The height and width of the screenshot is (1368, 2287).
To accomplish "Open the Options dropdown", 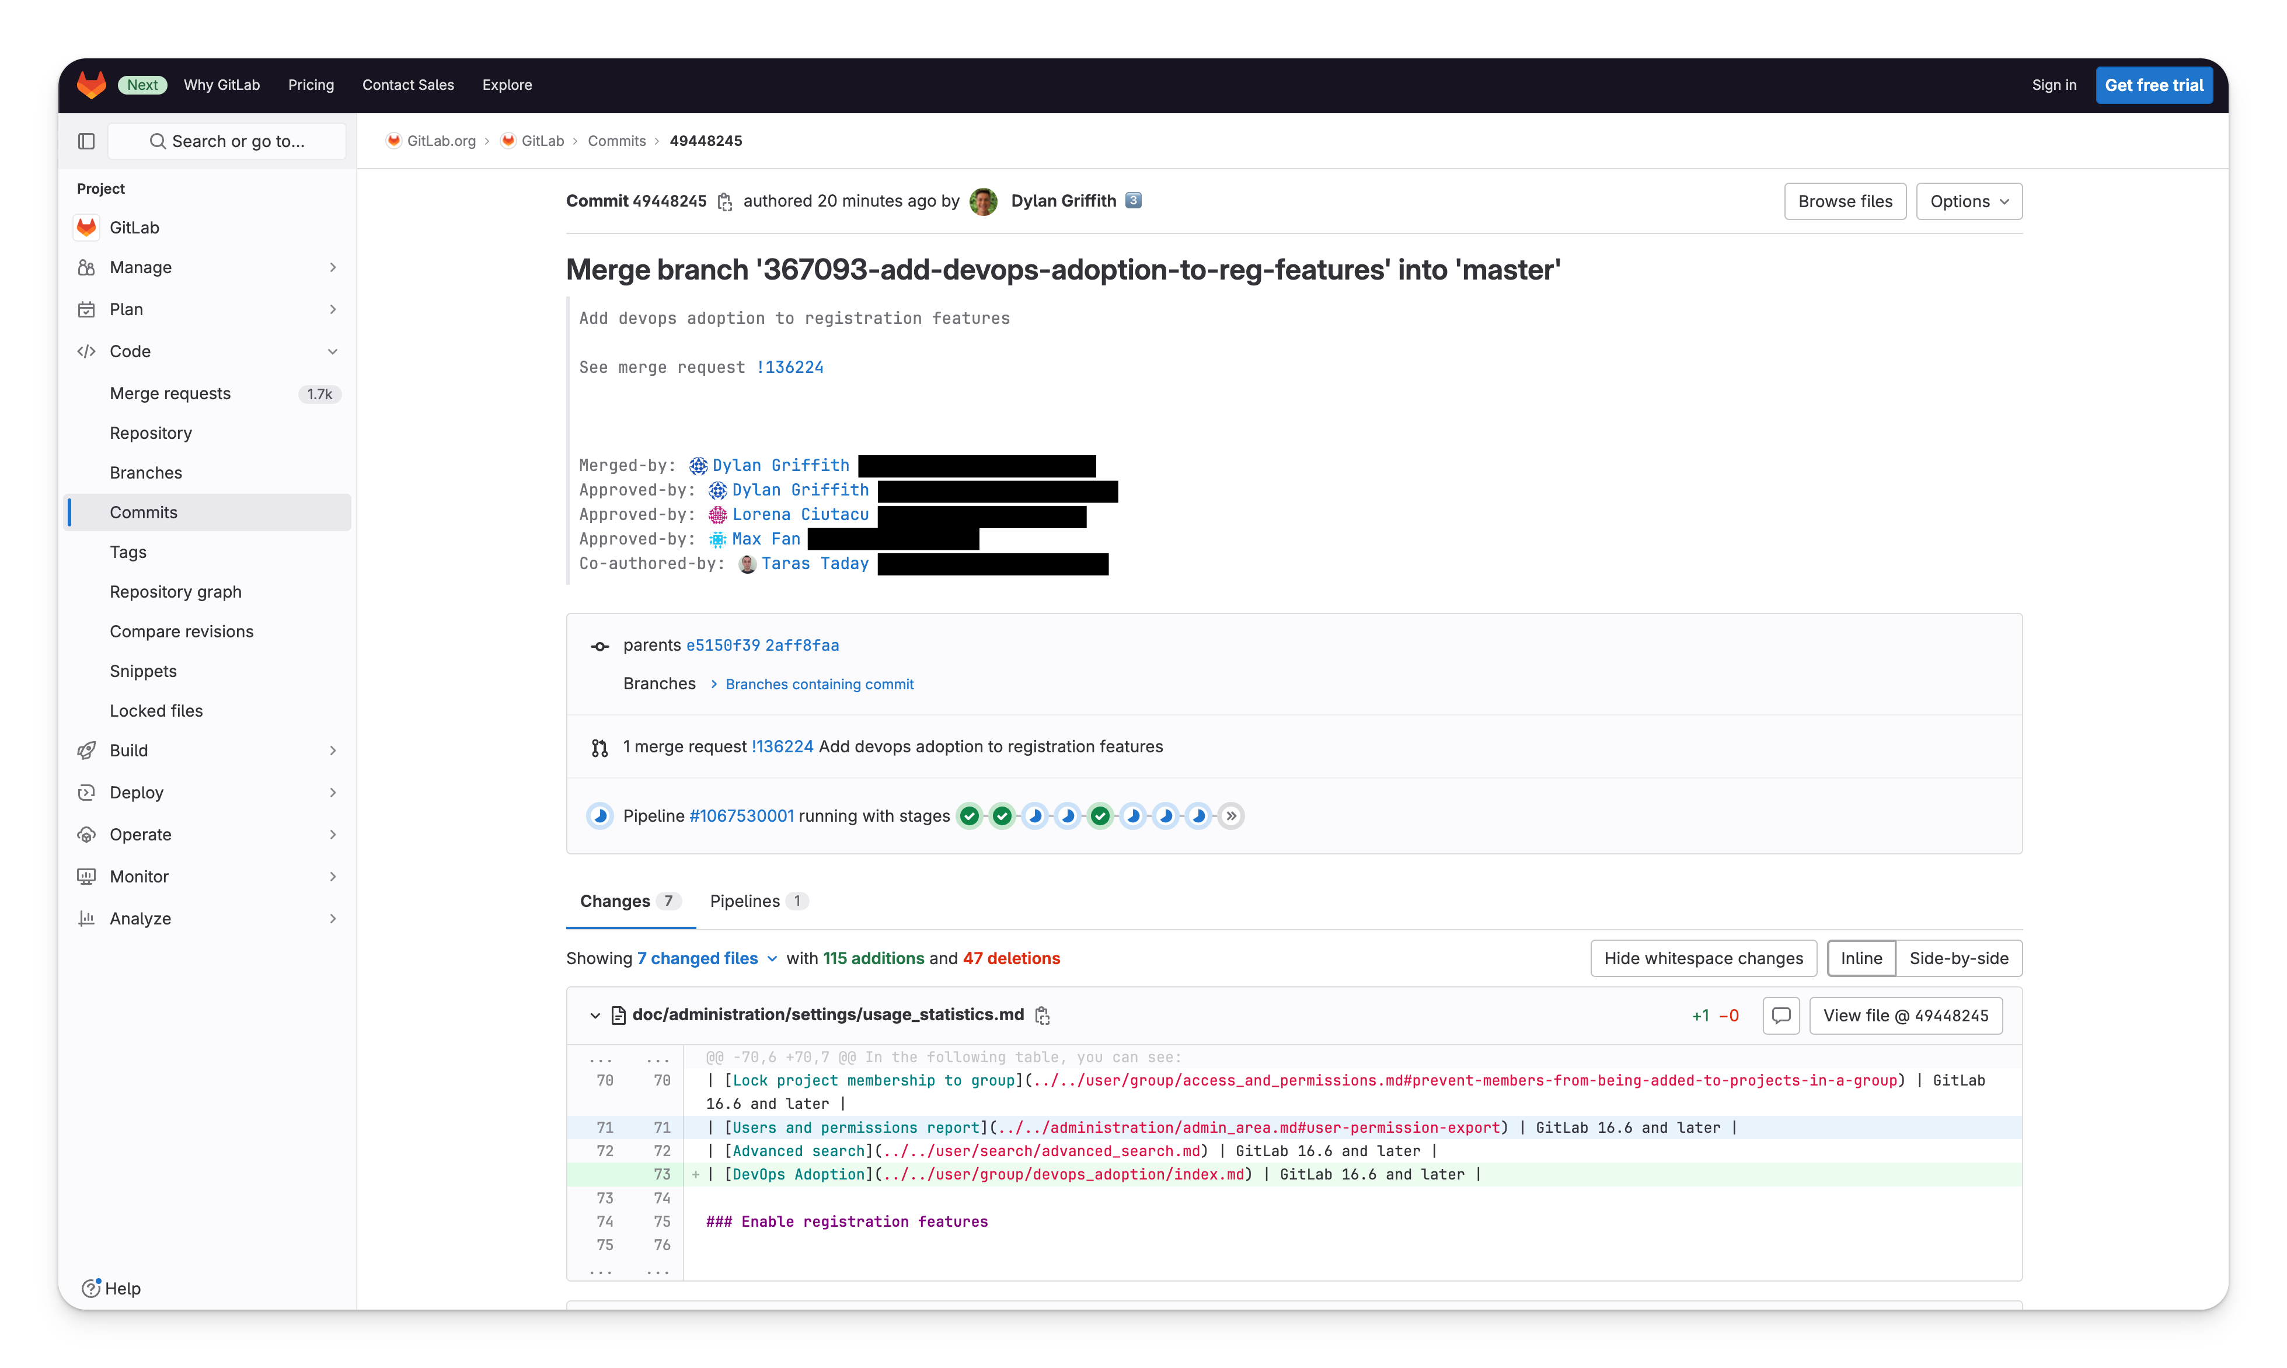I will (x=1969, y=201).
